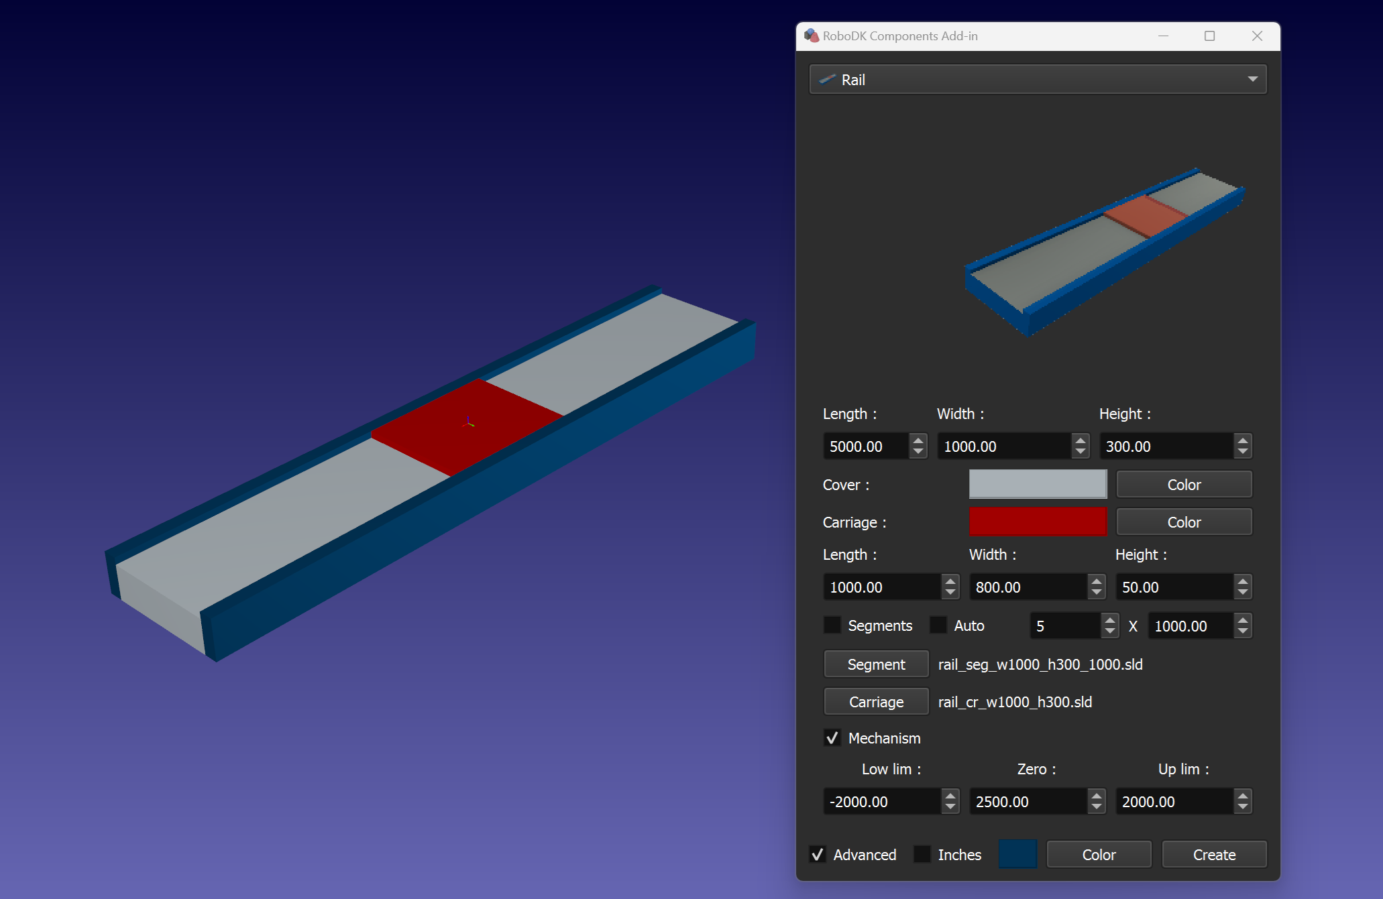Decrease the rail Height spinner value
The height and width of the screenshot is (899, 1383).
pos(1243,452)
